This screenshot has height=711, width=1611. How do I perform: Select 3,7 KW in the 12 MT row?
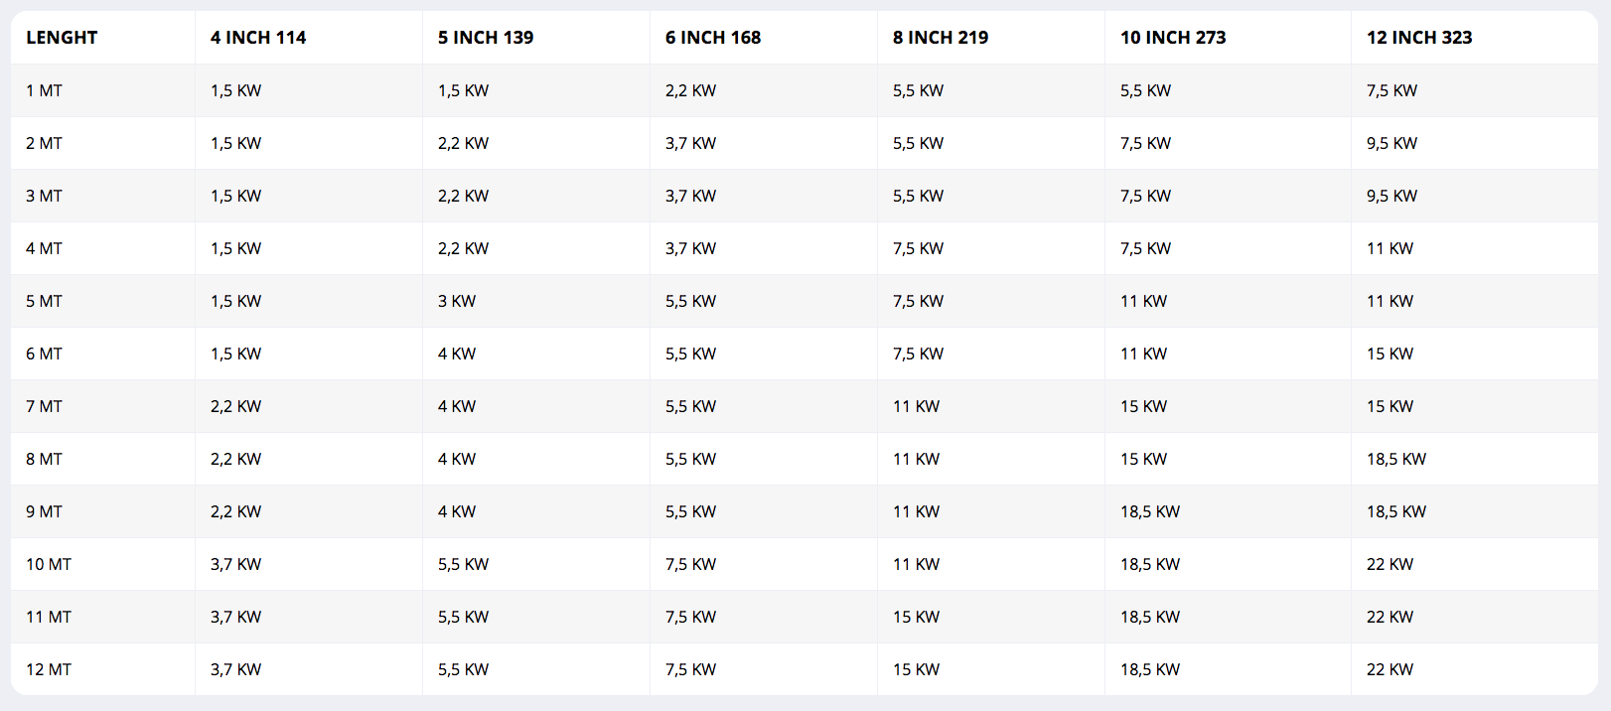[235, 669]
